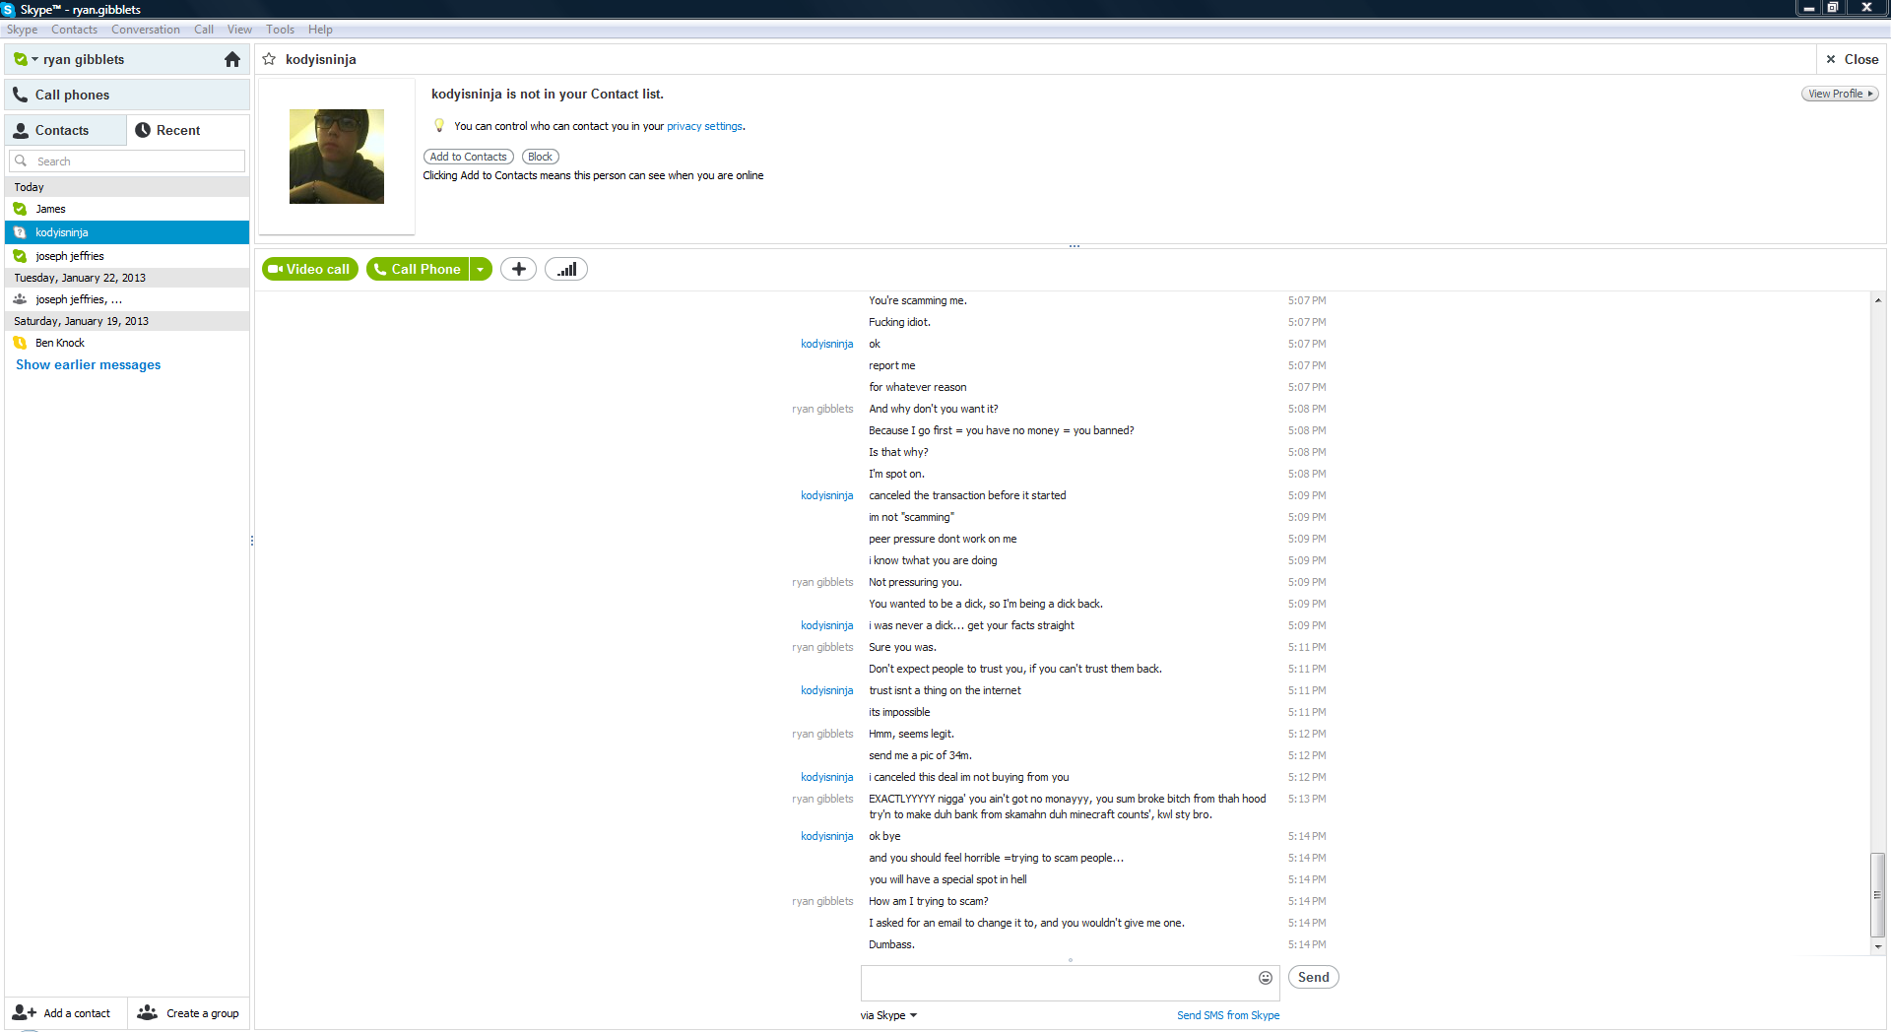The width and height of the screenshot is (1891, 1032).
Task: Close the conversation with Close button
Action: (x=1852, y=59)
